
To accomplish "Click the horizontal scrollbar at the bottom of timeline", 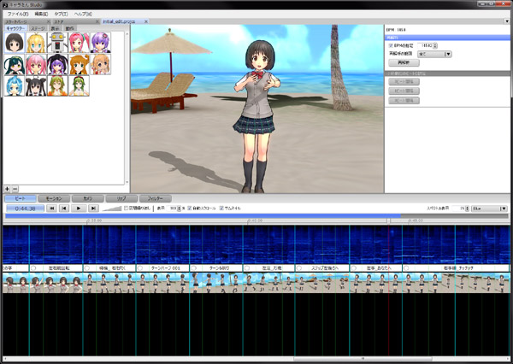I will coord(256,360).
